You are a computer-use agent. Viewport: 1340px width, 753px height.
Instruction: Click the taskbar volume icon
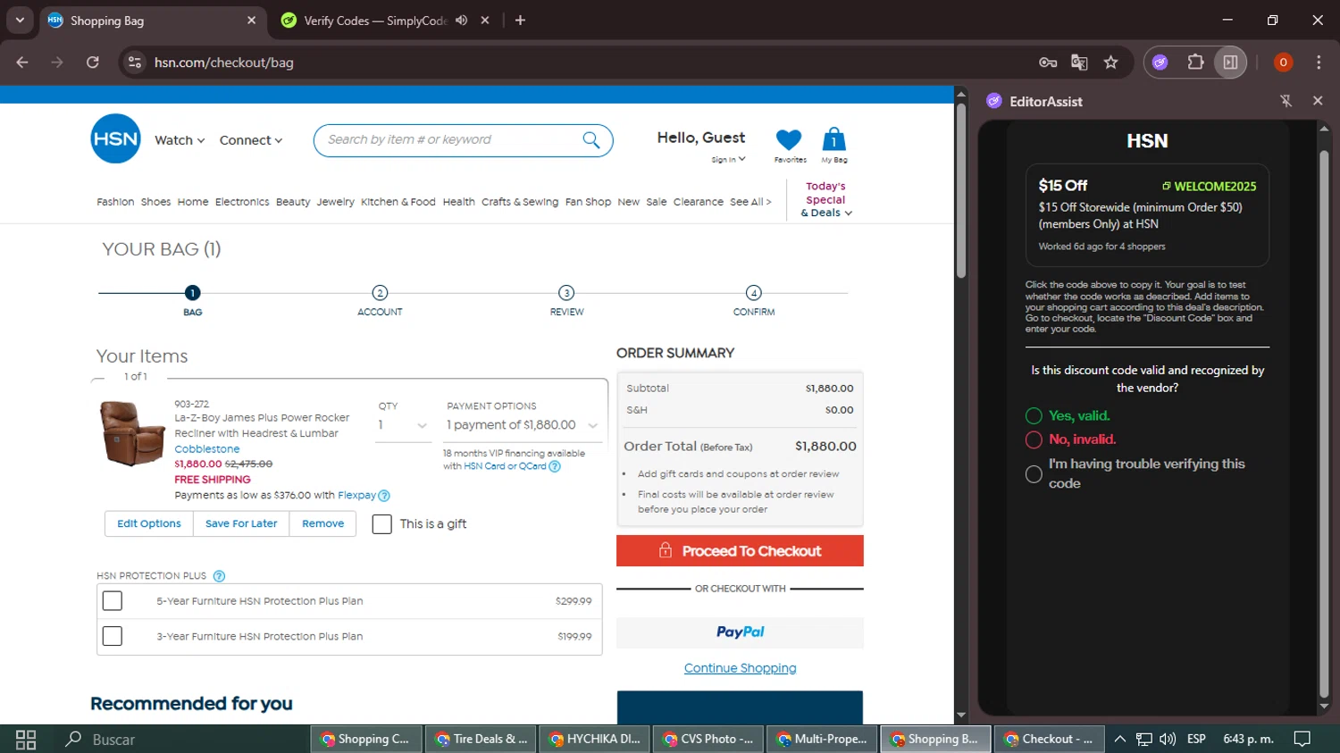coord(1168,739)
